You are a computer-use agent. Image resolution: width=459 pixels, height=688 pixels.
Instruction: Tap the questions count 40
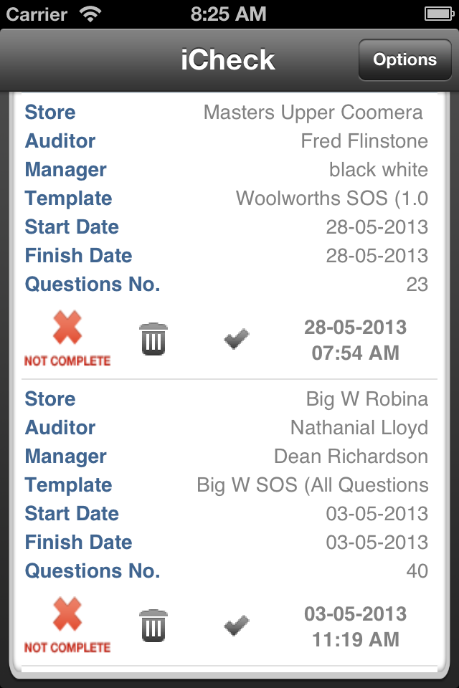pos(417,571)
